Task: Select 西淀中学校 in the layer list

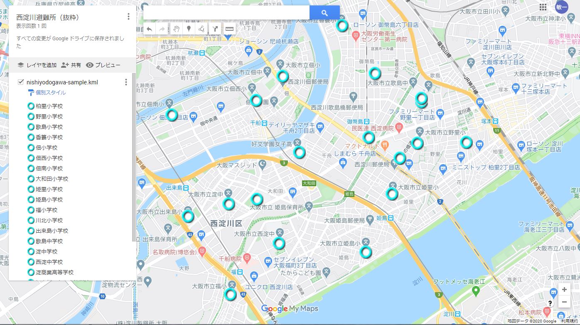Action: pyautogui.click(x=49, y=262)
